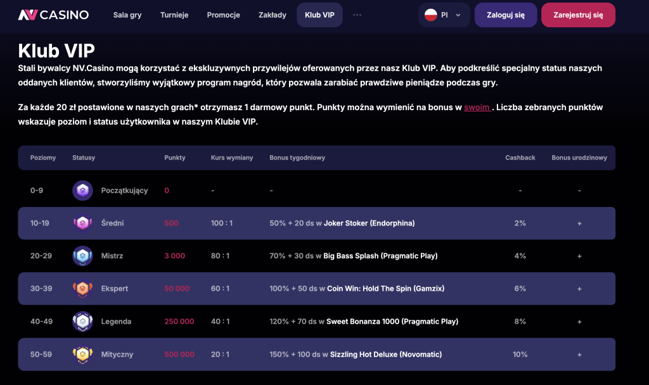Click the 30-39 level cell
The height and width of the screenshot is (385, 649).
(41, 289)
